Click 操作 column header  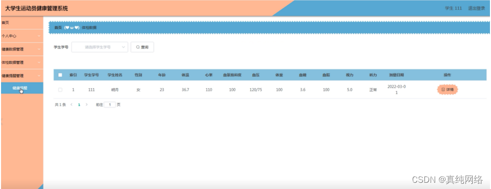pyautogui.click(x=447, y=75)
